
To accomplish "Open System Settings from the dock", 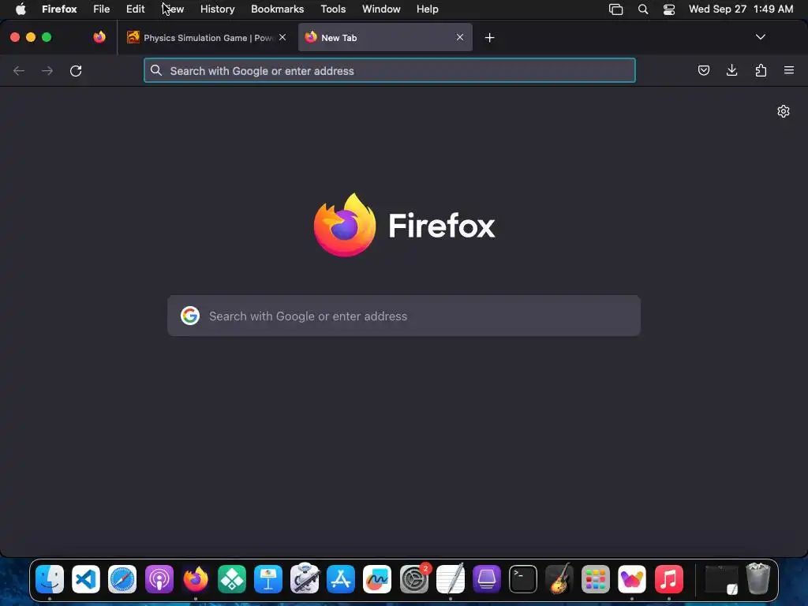I will [x=413, y=579].
